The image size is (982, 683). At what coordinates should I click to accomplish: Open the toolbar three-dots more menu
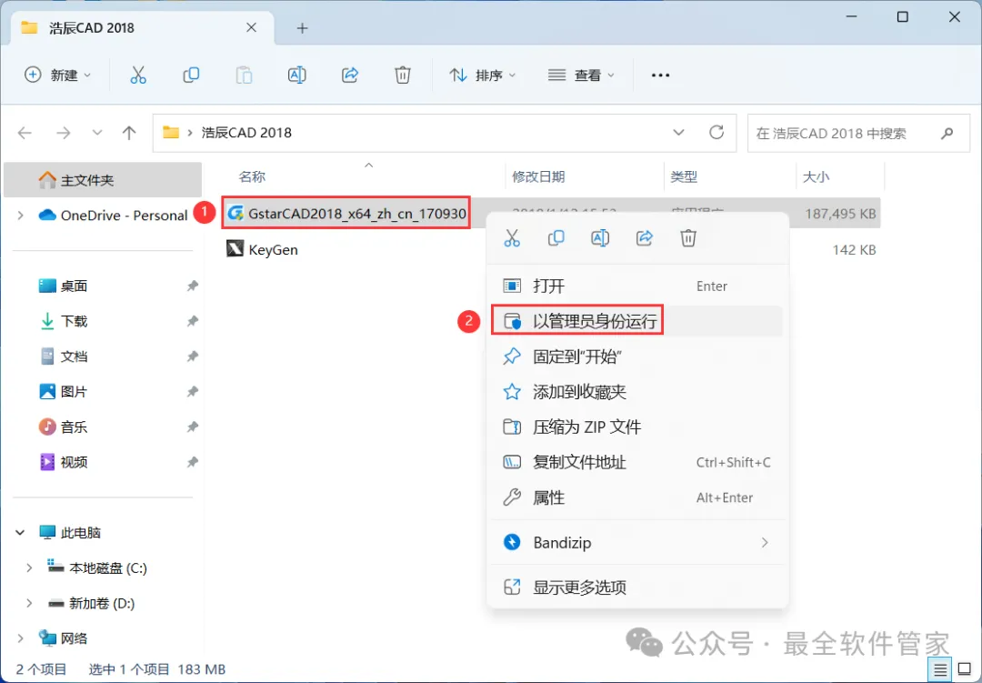(660, 75)
